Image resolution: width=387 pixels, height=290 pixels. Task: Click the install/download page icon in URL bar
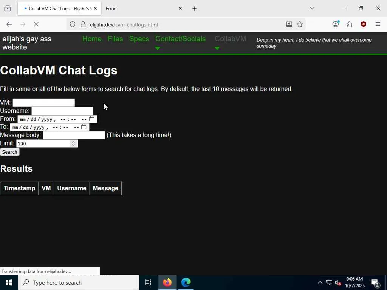click(x=289, y=24)
